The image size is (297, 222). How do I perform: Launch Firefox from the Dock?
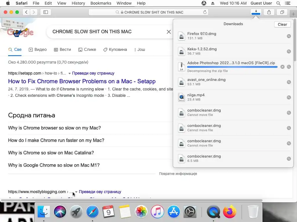230,212
